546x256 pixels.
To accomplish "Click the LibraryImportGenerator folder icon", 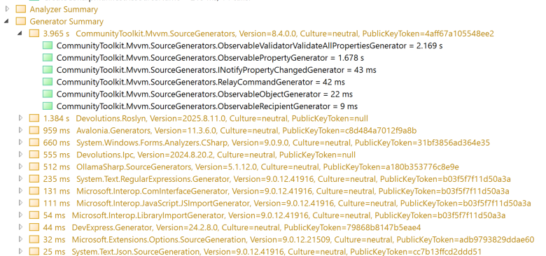I will 34,215.
